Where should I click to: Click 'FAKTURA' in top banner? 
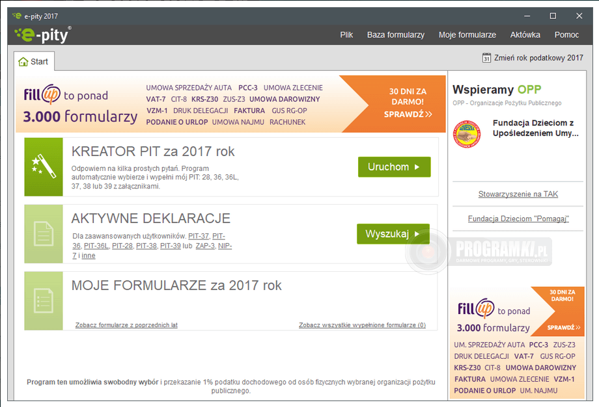pos(249,111)
